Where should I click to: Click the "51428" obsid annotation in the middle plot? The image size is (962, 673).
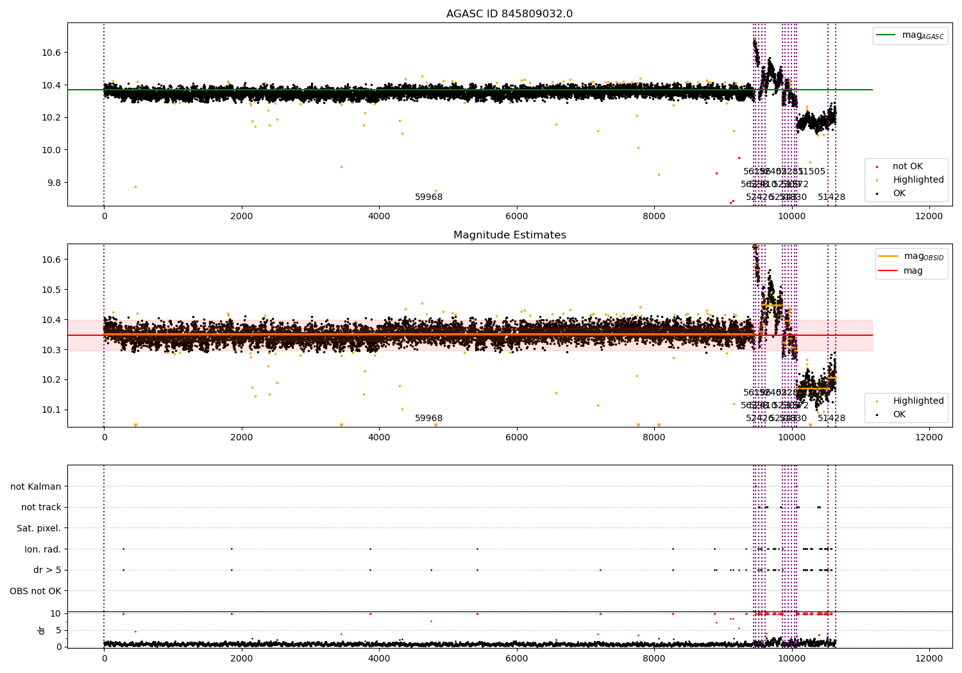[831, 418]
